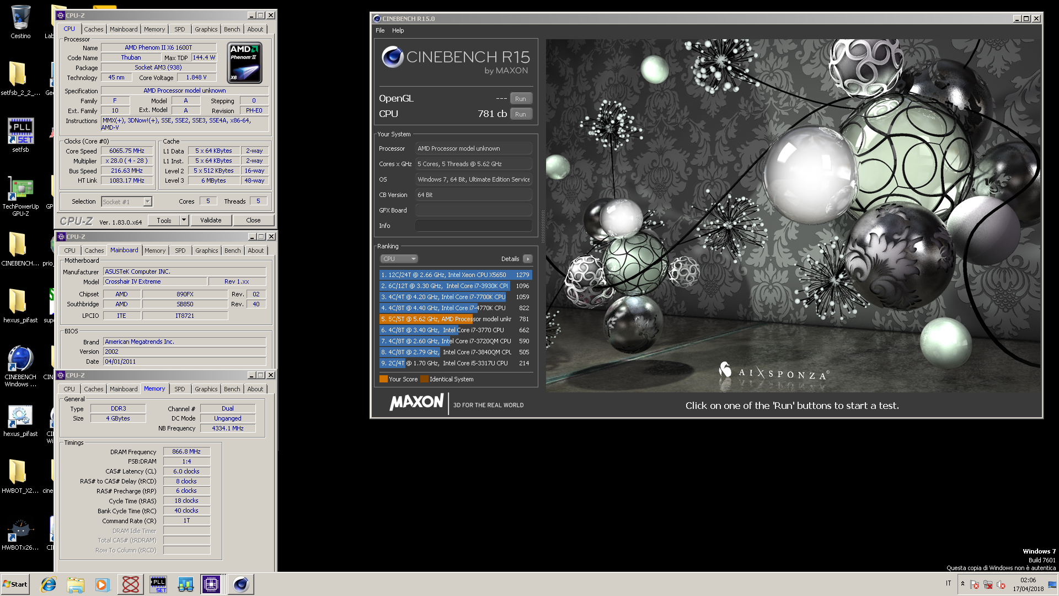Run the CPU test in Cinebench
1059x596 pixels.
click(x=521, y=114)
